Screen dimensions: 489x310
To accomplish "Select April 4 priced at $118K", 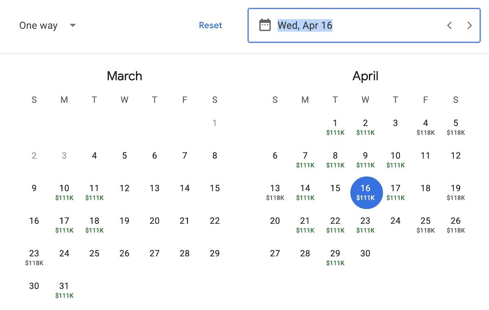I will click(x=425, y=127).
